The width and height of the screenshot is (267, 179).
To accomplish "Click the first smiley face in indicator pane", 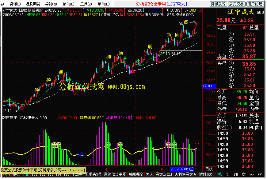I will [x=54, y=144].
